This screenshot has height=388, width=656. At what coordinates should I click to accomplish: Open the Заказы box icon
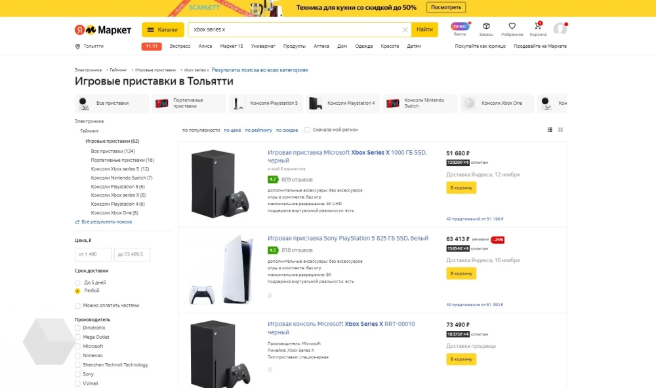click(486, 26)
